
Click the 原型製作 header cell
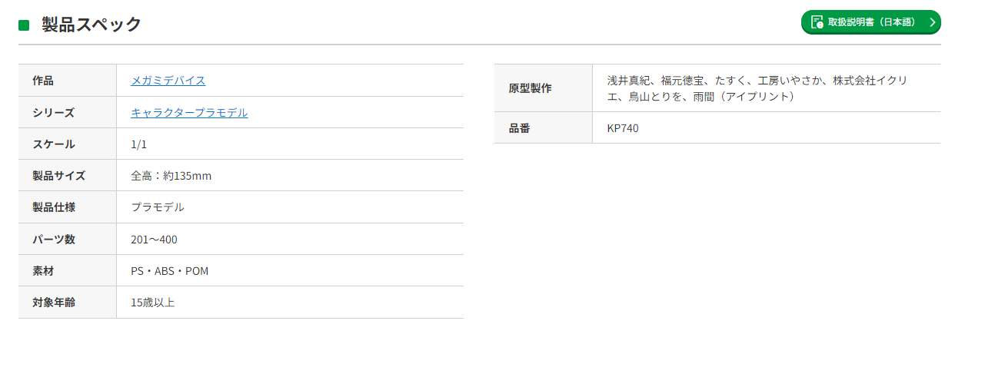pos(531,88)
